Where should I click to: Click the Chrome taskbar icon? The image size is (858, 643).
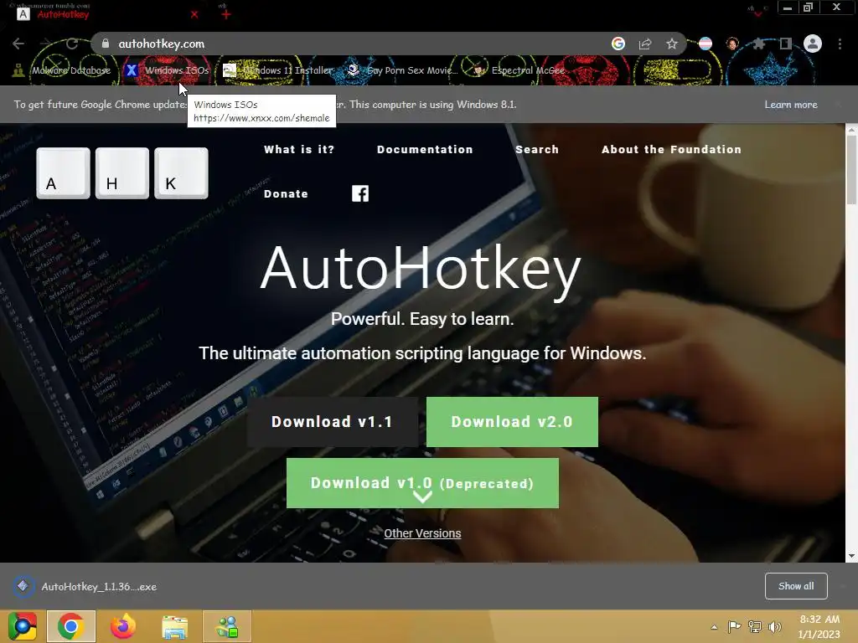coord(71,626)
